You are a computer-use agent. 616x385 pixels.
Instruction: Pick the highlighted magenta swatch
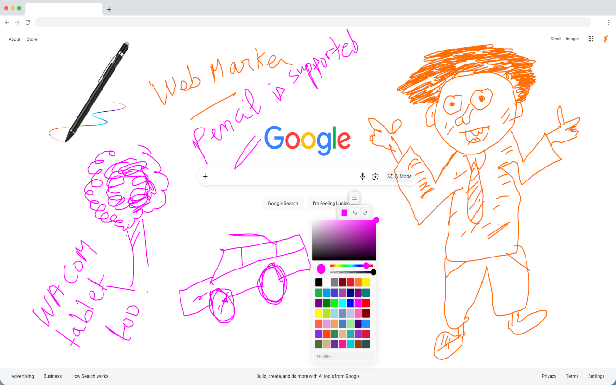click(x=358, y=303)
